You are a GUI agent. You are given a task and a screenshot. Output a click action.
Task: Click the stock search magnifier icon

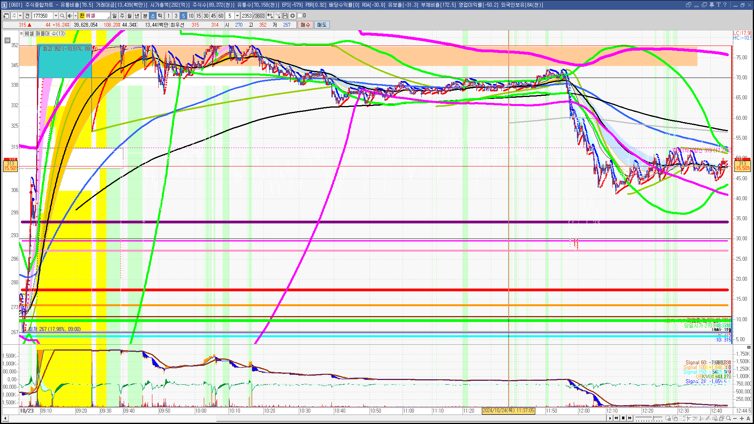[x=62, y=16]
